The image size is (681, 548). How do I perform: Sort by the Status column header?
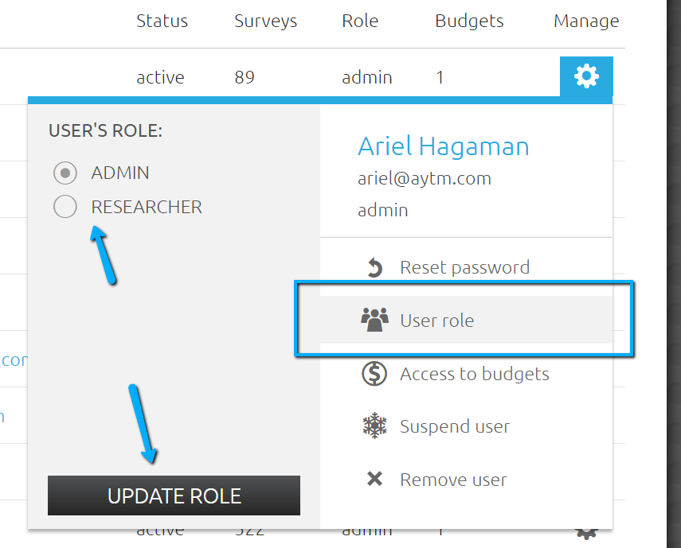click(162, 21)
